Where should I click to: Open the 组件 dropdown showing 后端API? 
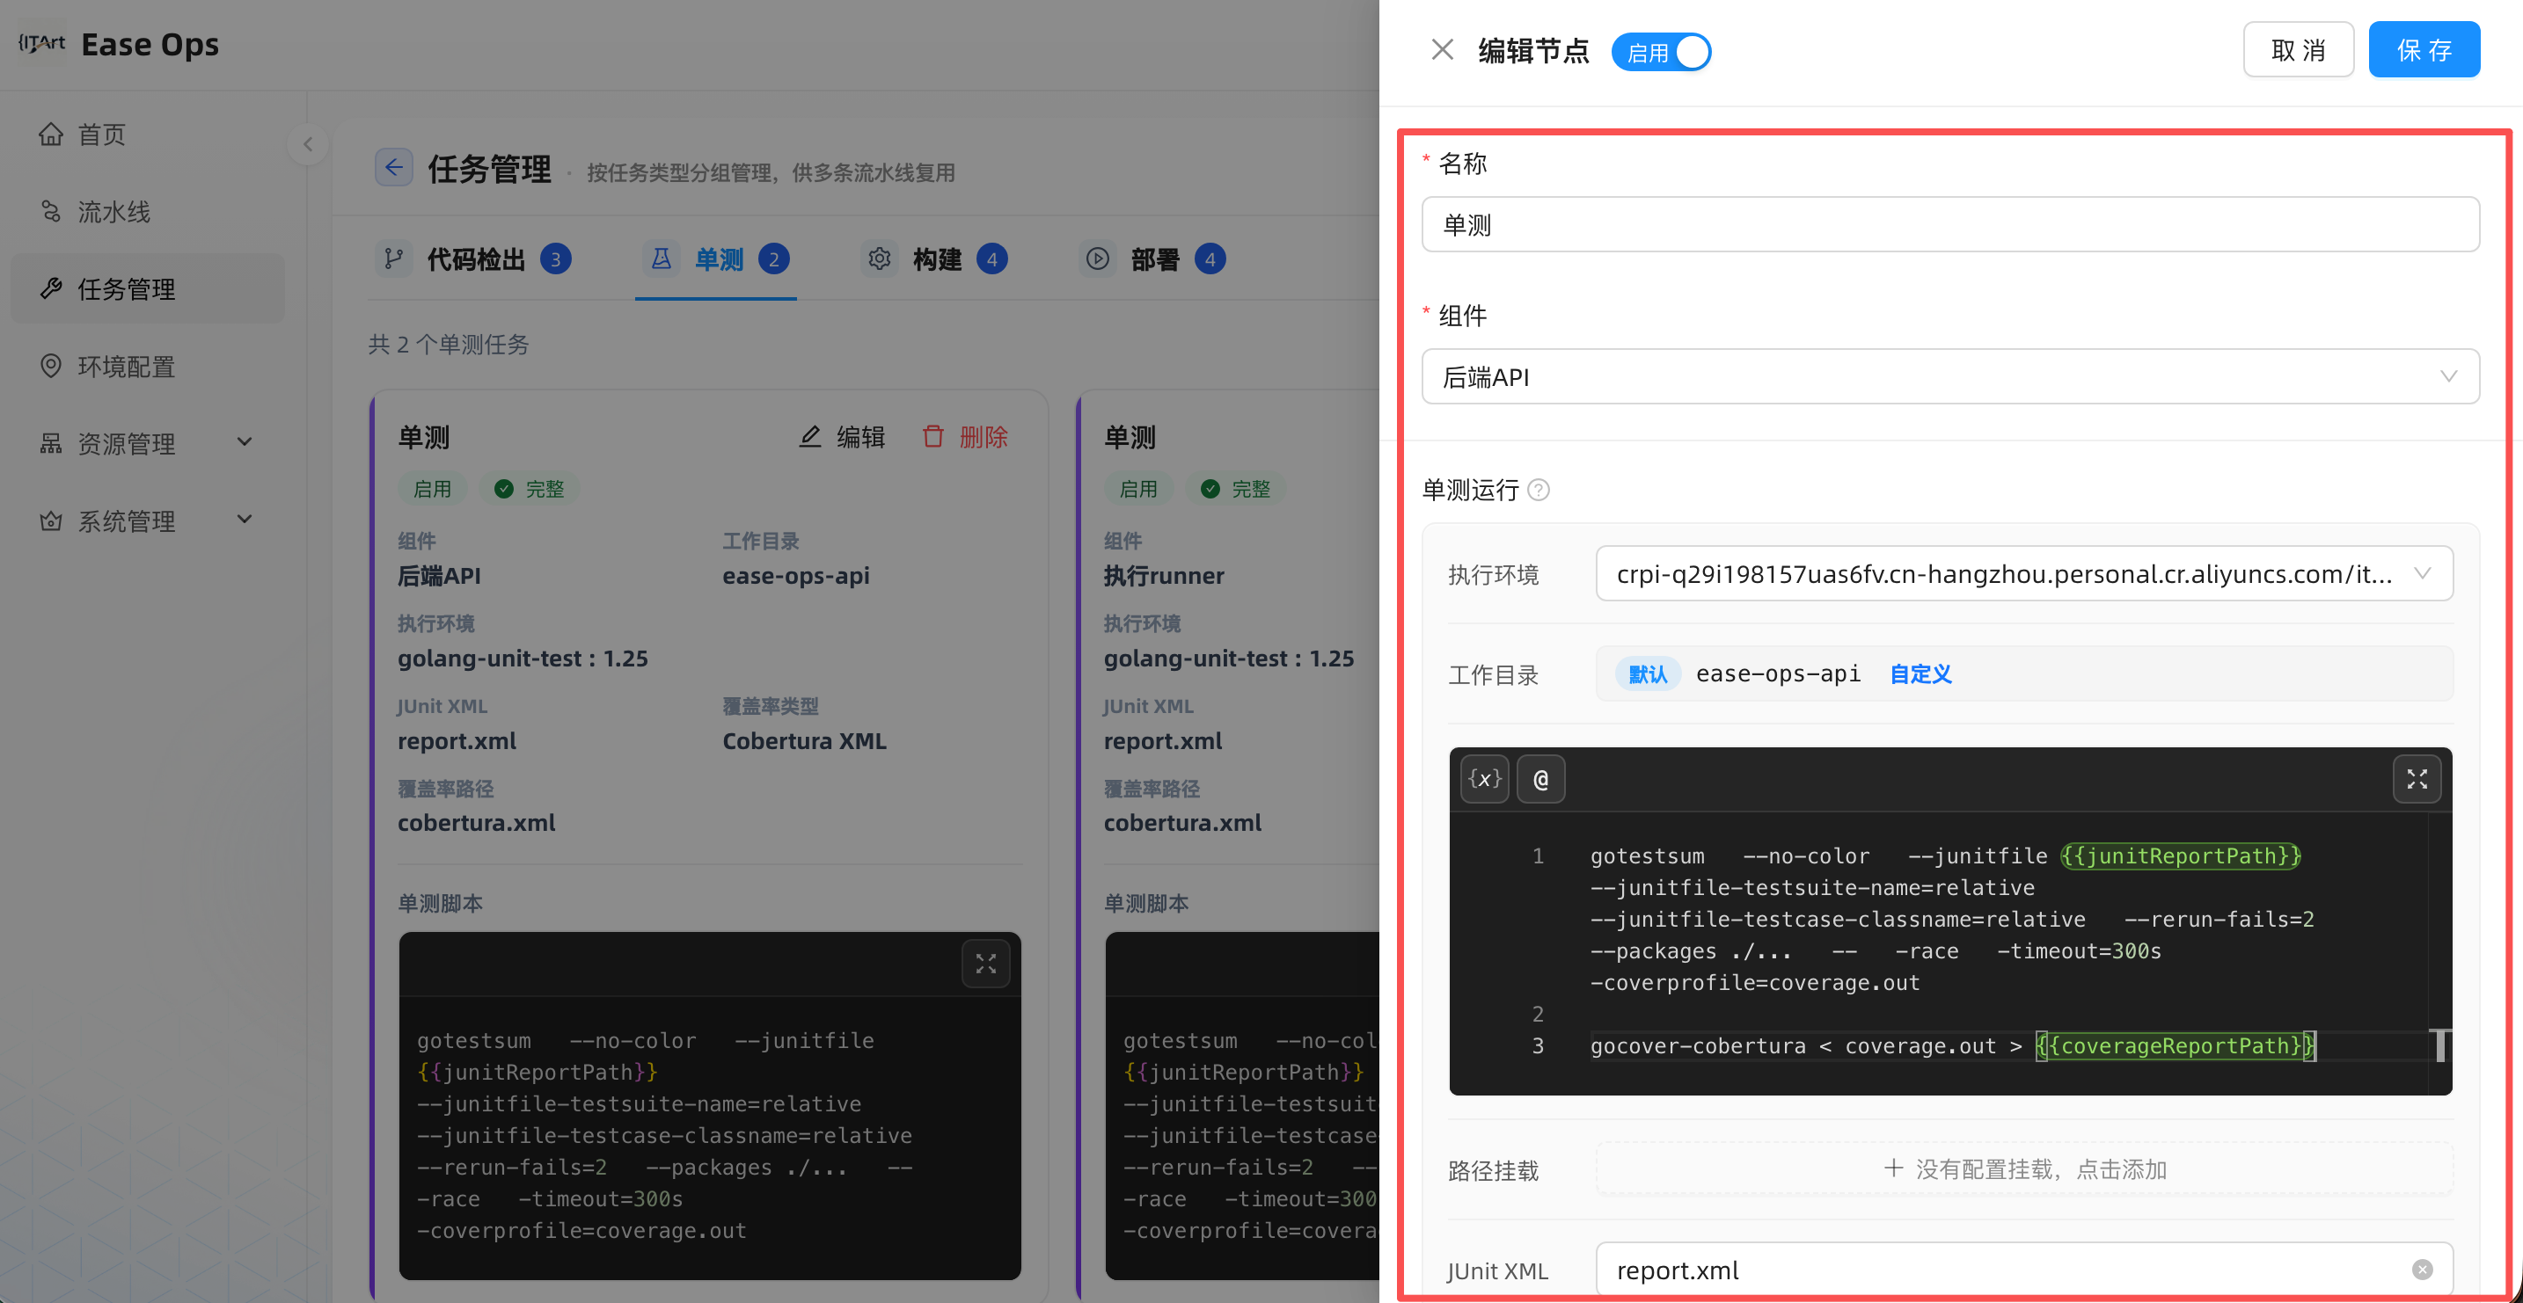tap(1950, 377)
